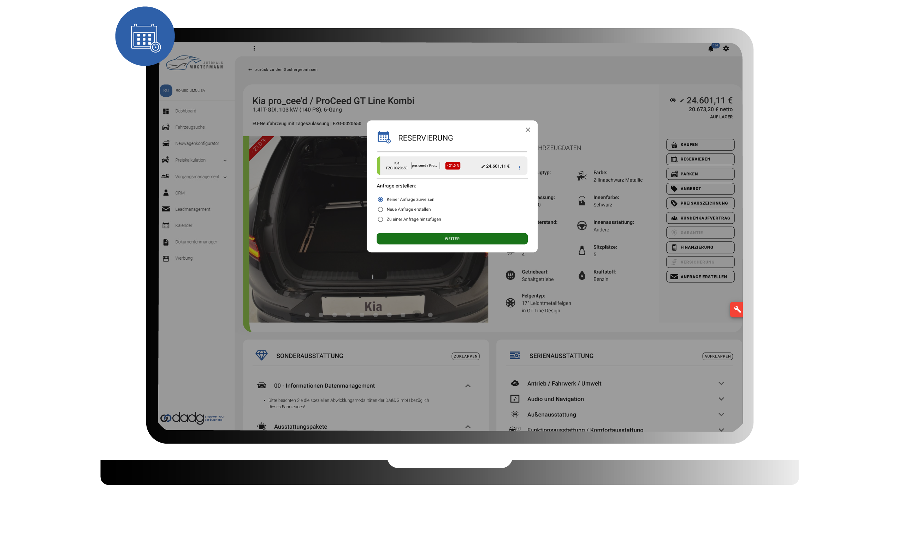
Task: Click the red wrench support button
Action: pos(737,310)
